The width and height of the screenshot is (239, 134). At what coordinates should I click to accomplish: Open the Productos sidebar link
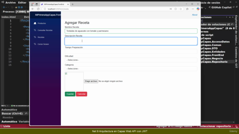41,23
